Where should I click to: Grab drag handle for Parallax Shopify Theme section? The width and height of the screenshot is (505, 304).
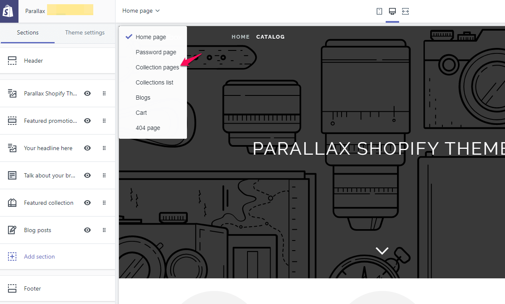[x=104, y=93]
